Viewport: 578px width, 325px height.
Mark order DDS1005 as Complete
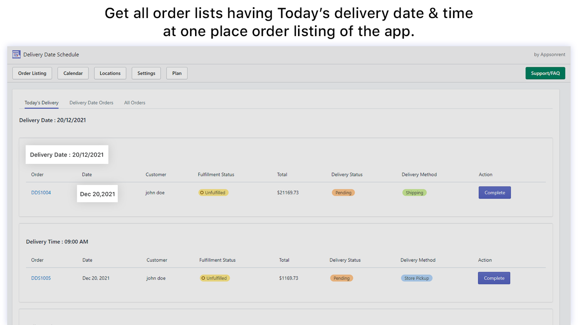494,278
